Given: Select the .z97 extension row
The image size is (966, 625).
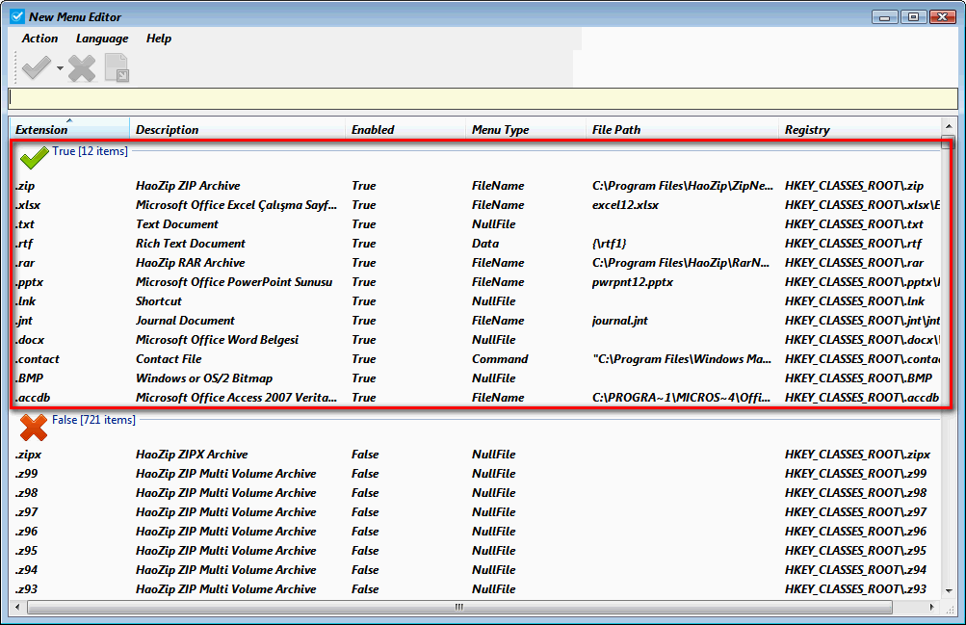Looking at the screenshot, I should pyautogui.click(x=476, y=511).
